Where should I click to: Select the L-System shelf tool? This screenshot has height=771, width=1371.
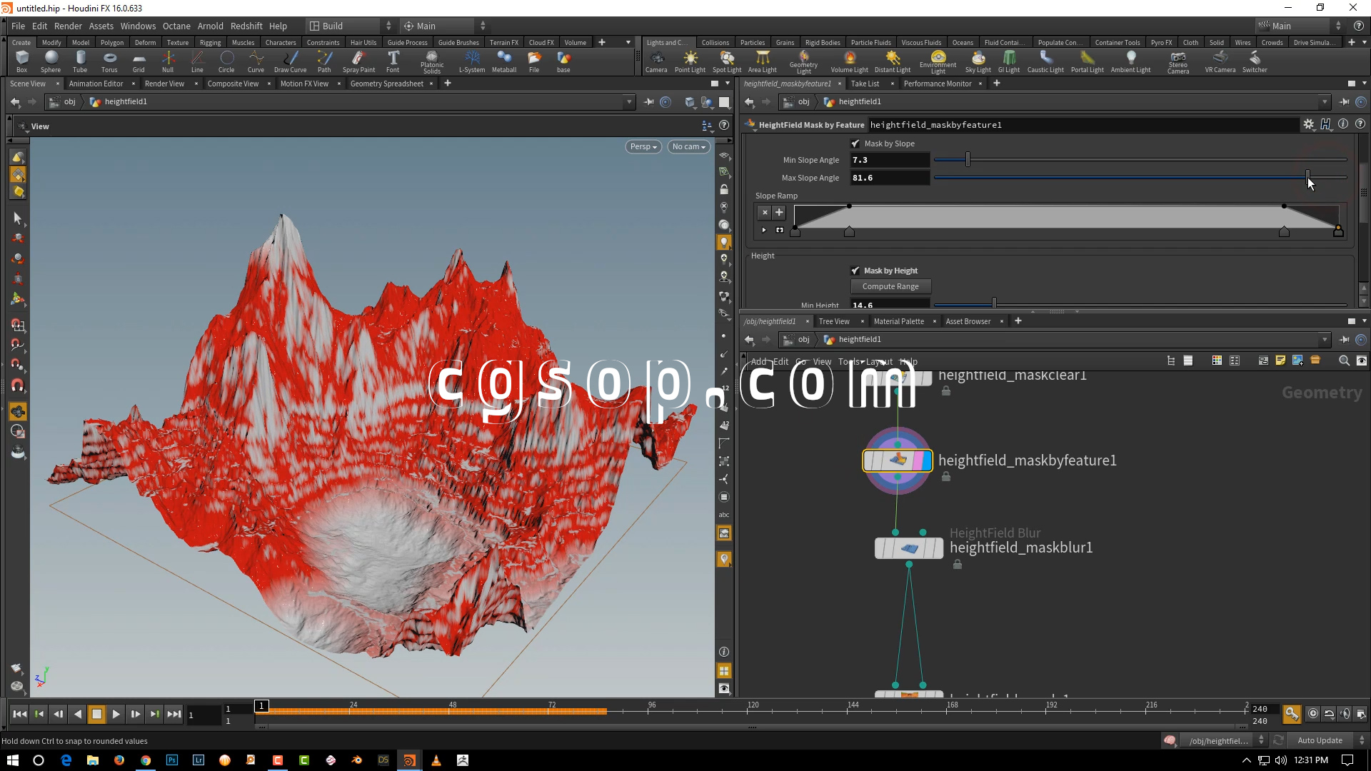(471, 61)
